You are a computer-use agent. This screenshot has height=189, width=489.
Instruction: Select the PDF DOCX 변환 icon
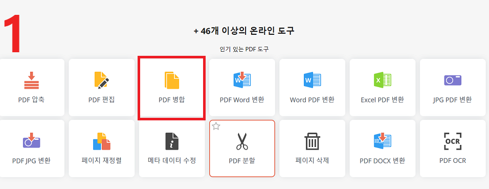382,140
